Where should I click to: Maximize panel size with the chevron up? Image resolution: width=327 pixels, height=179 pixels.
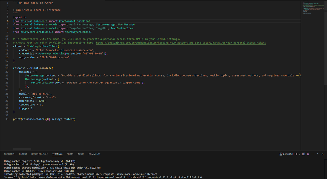click(318, 154)
